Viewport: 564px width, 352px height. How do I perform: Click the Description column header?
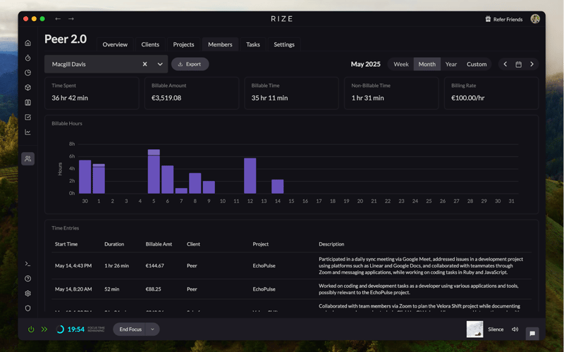331,244
